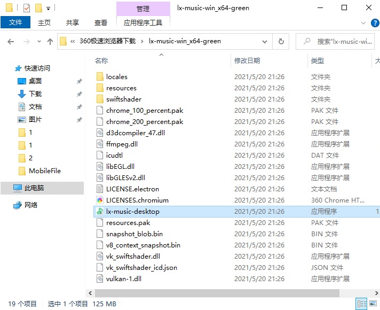Viewport: 380px width, 310px height.
Task: Switch to the 查看 ribbon tab
Action: click(100, 22)
